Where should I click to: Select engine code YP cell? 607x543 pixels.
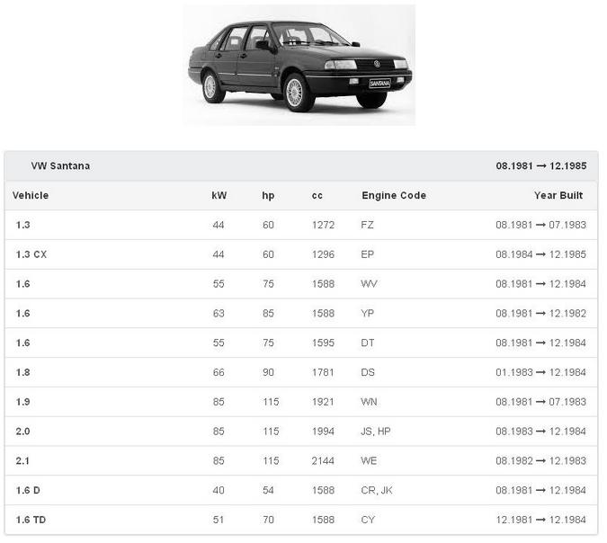(x=367, y=314)
